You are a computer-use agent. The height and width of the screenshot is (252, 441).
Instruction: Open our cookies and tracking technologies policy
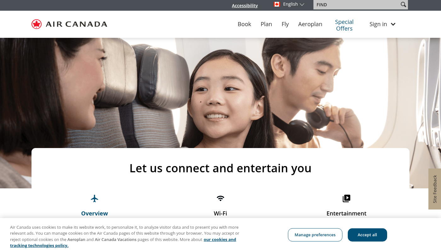tap(123, 243)
